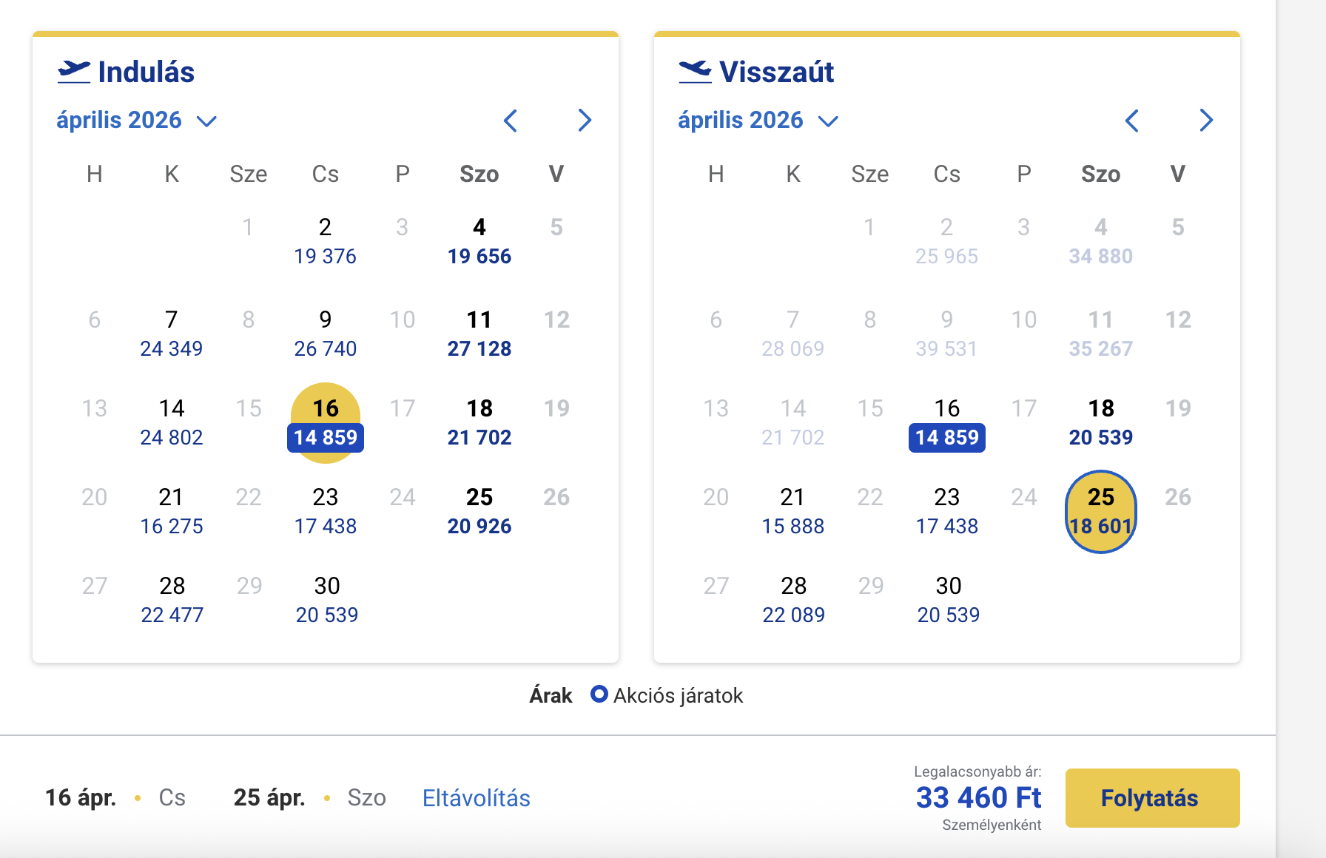Image resolution: width=1326 pixels, height=858 pixels.
Task: Open the április 2026 month selector on departure calendar
Action: [x=133, y=120]
